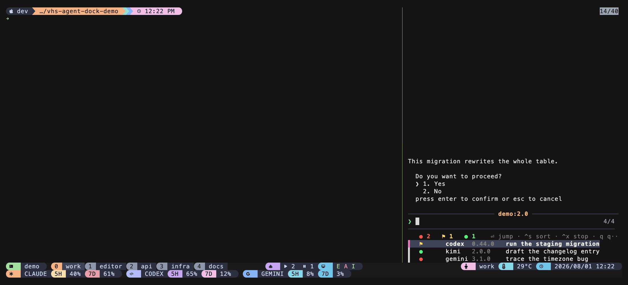Screen dimensions: 628x285
Task: Click the pause icon showing 1 paused
Action: click(304, 266)
